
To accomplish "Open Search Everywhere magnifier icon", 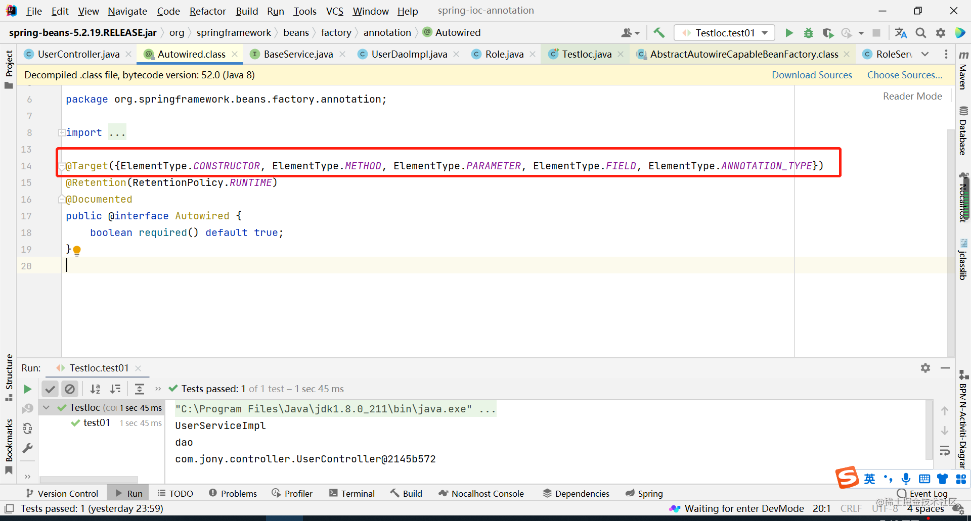I will coord(921,33).
